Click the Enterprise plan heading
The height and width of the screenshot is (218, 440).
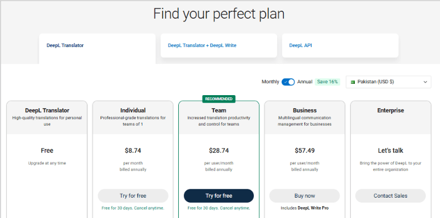[391, 110]
